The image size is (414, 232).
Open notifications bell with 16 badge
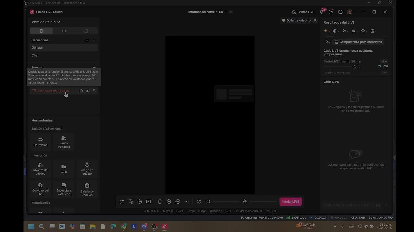[322, 12]
